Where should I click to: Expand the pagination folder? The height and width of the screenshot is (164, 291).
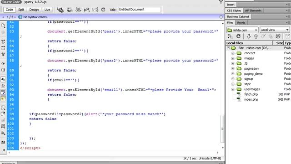[233, 69]
